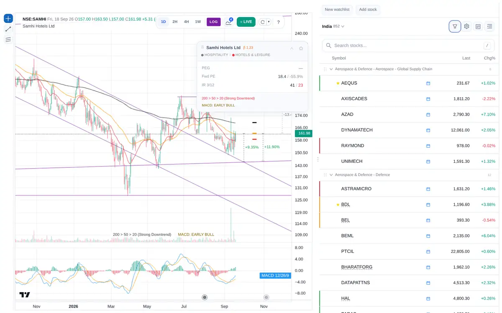Select the AZAD row
The width and height of the screenshot is (502, 313).
click(409, 114)
